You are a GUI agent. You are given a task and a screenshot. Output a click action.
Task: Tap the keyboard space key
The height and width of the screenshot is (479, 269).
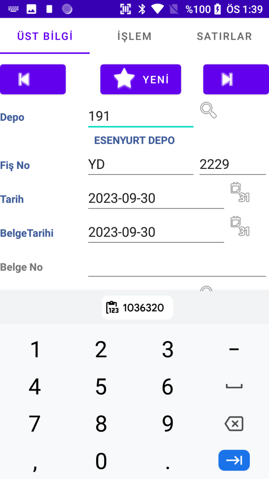pyautogui.click(x=234, y=386)
